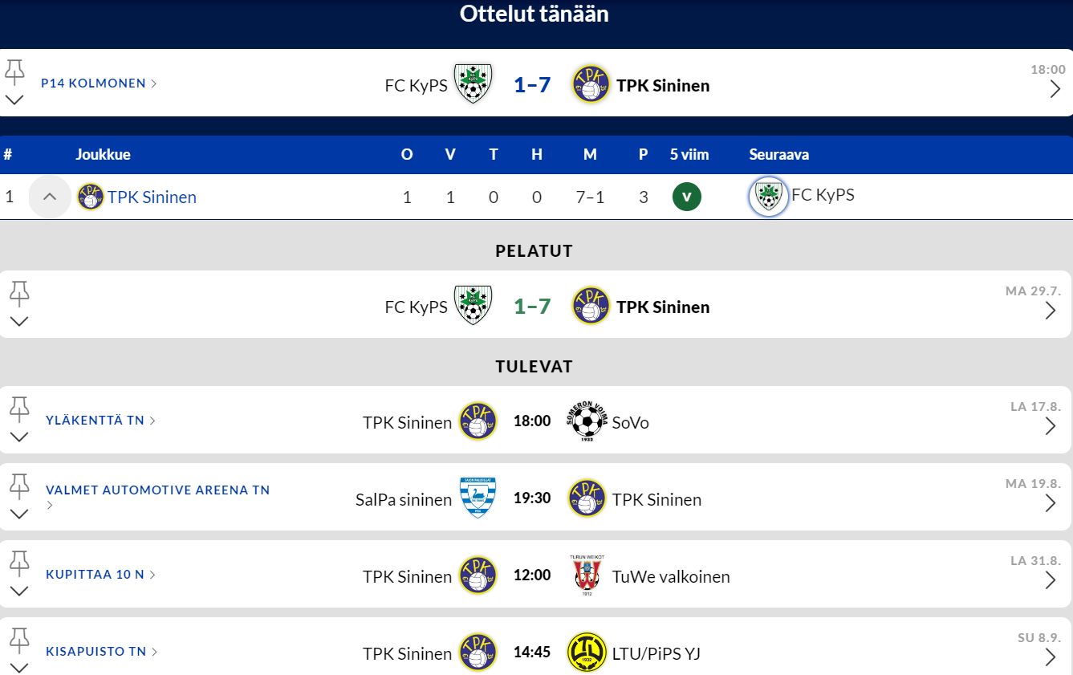This screenshot has width=1073, height=675.
Task: Pin the TPK Sininen vs SoVo match
Action: tap(19, 409)
